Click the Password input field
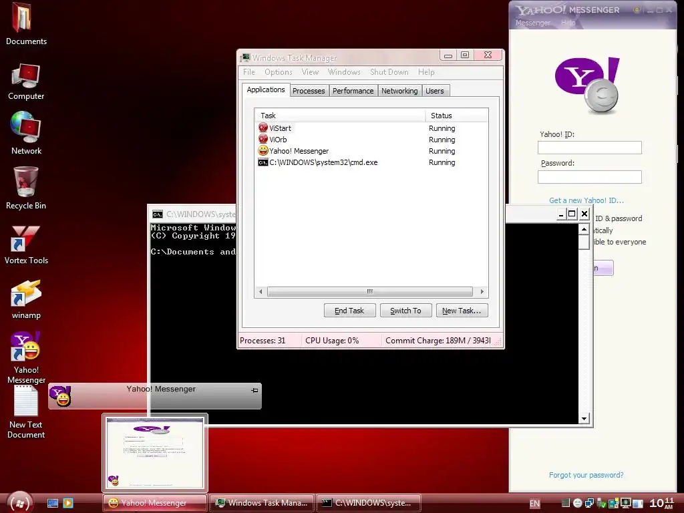The width and height of the screenshot is (684, 513). pyautogui.click(x=589, y=176)
